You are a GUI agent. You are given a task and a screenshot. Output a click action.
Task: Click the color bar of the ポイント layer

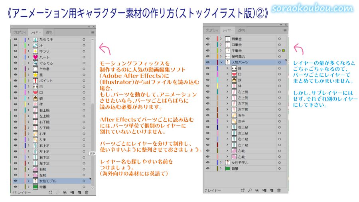[x=25, y=81]
